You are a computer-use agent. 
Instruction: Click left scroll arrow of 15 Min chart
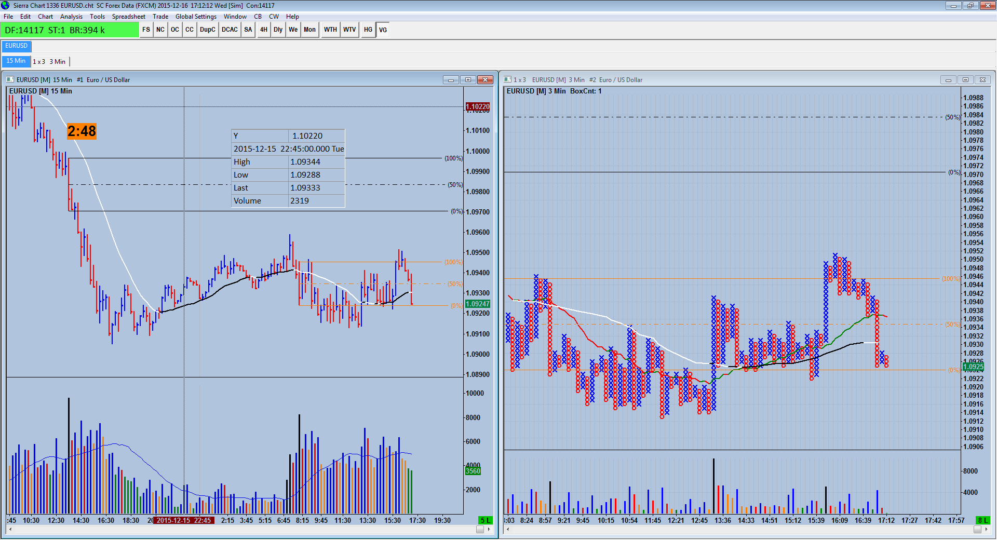click(x=10, y=530)
